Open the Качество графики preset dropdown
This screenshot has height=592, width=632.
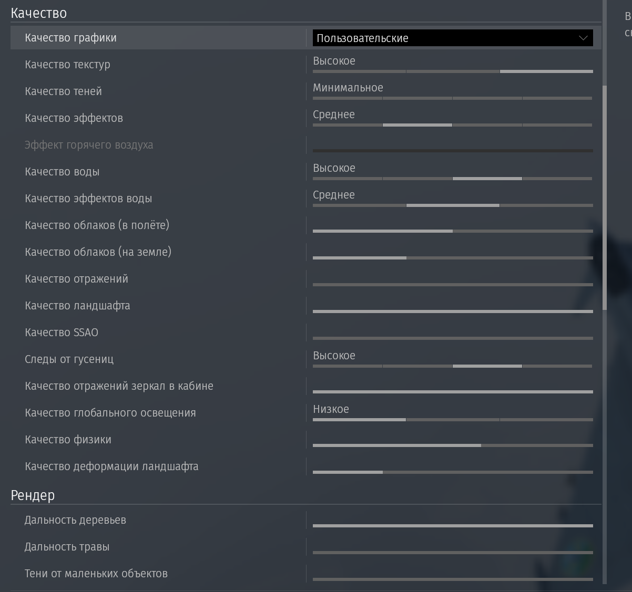pyautogui.click(x=452, y=38)
